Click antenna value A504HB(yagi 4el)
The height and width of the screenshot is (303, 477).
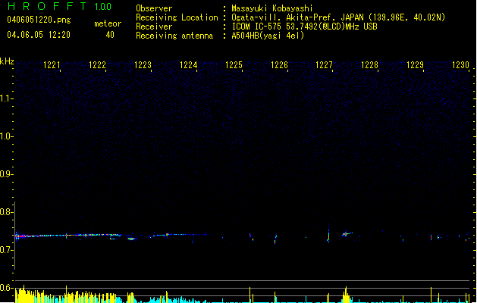268,36
